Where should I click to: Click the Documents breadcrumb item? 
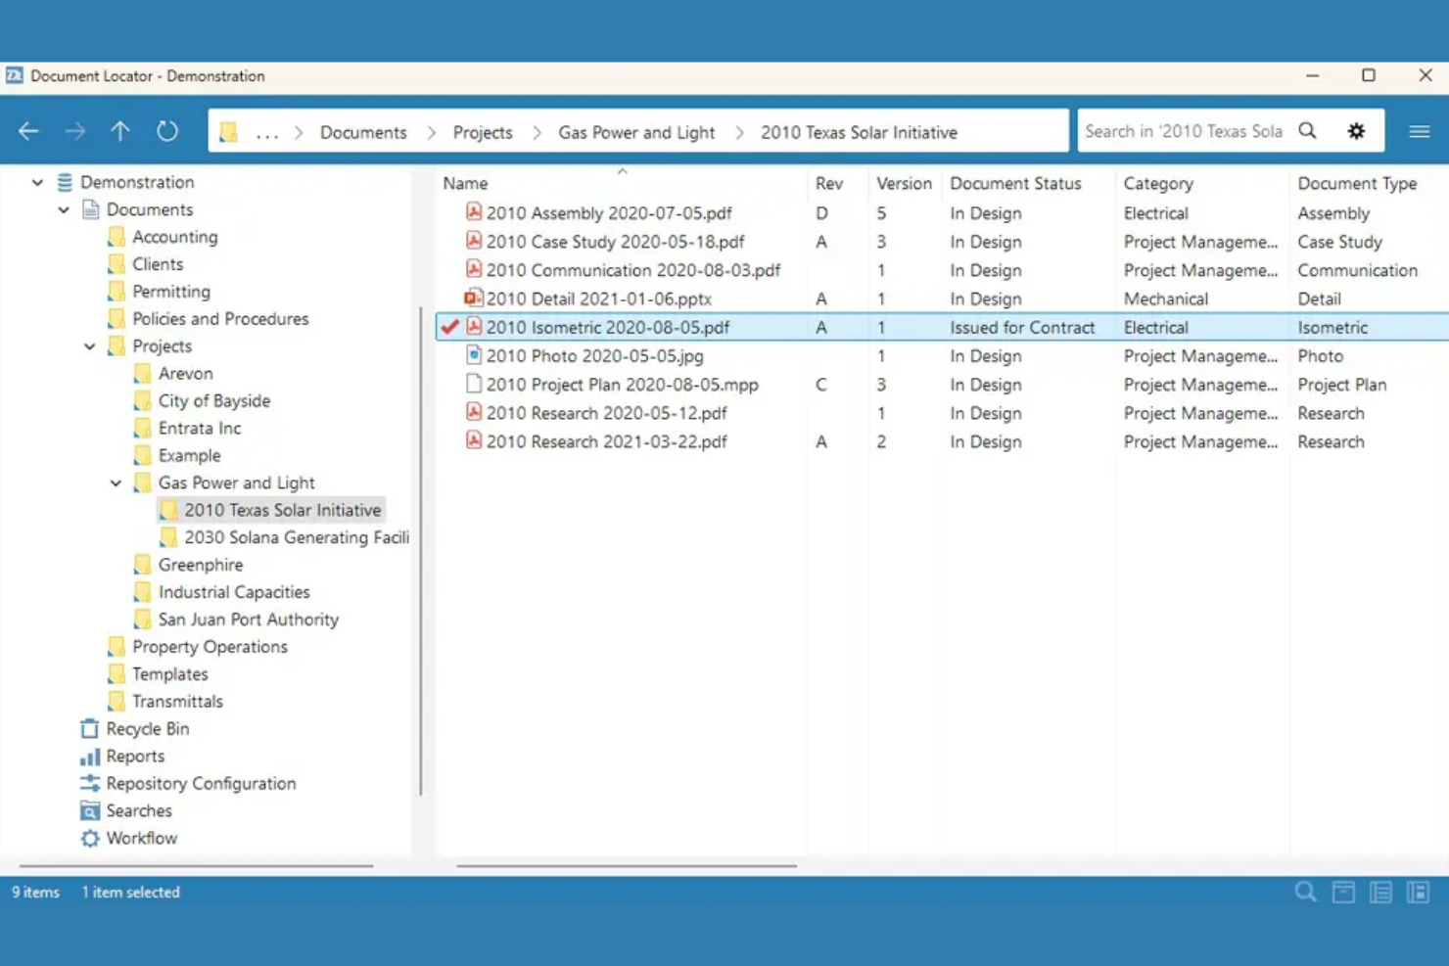coord(363,131)
